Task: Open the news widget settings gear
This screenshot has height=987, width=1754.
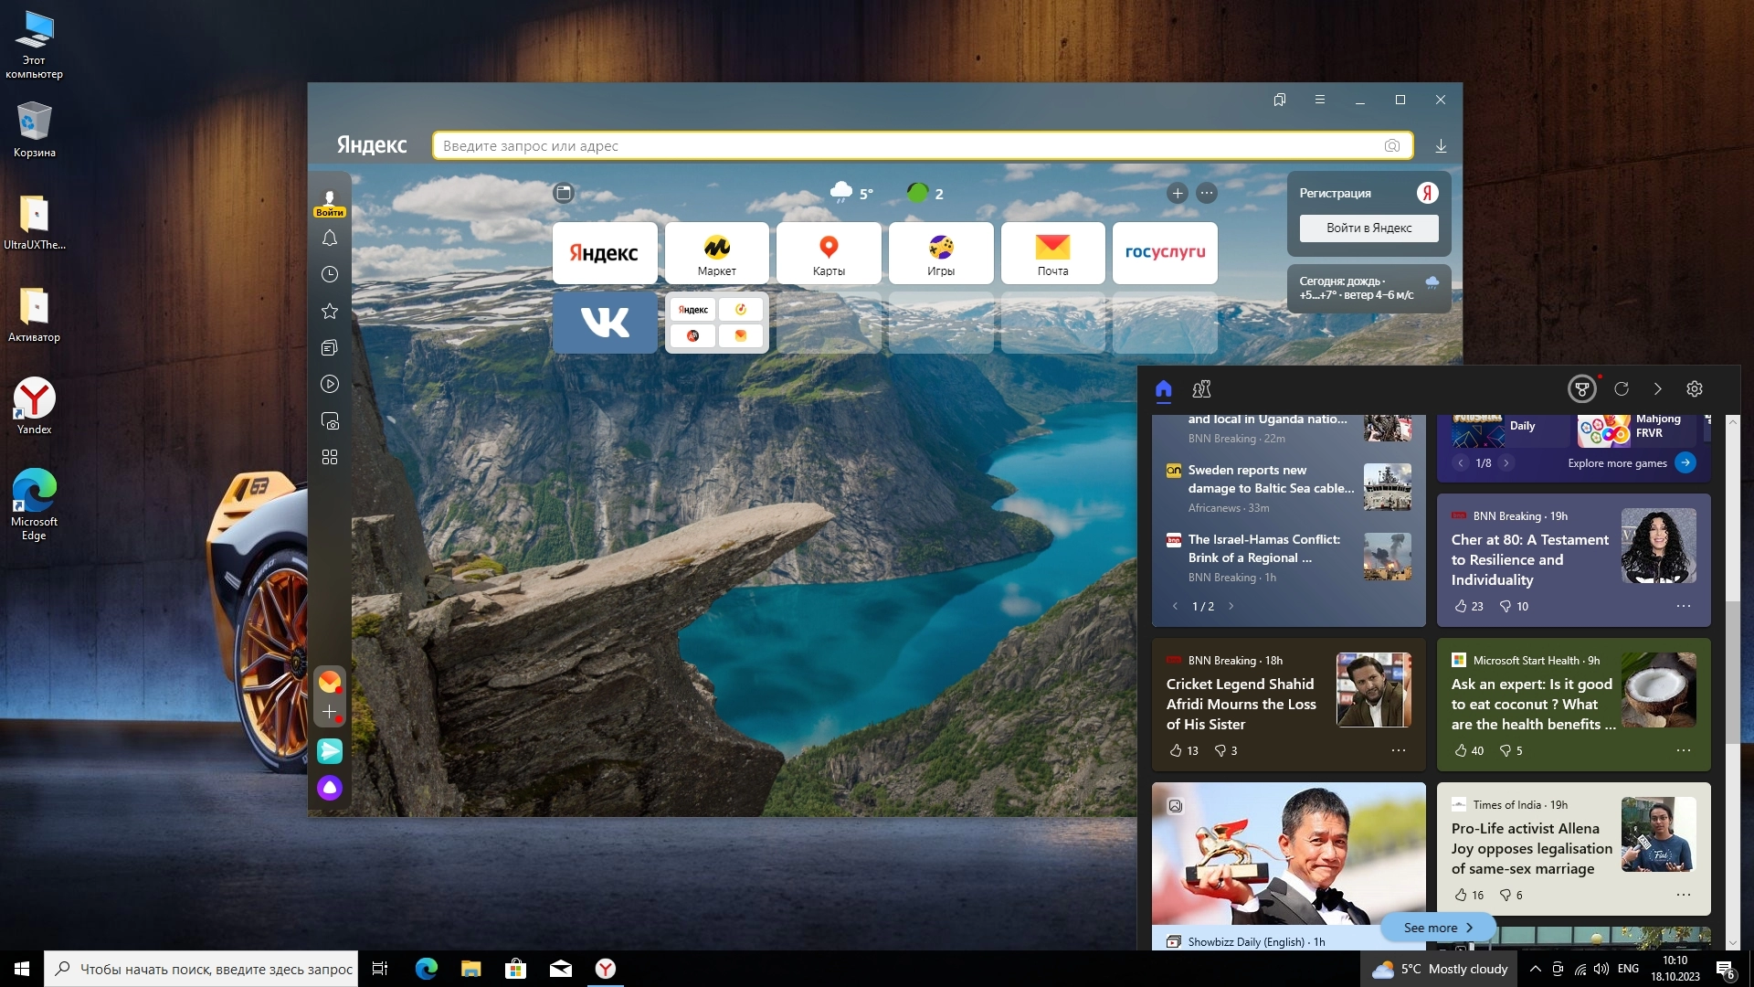Action: pos(1695,389)
